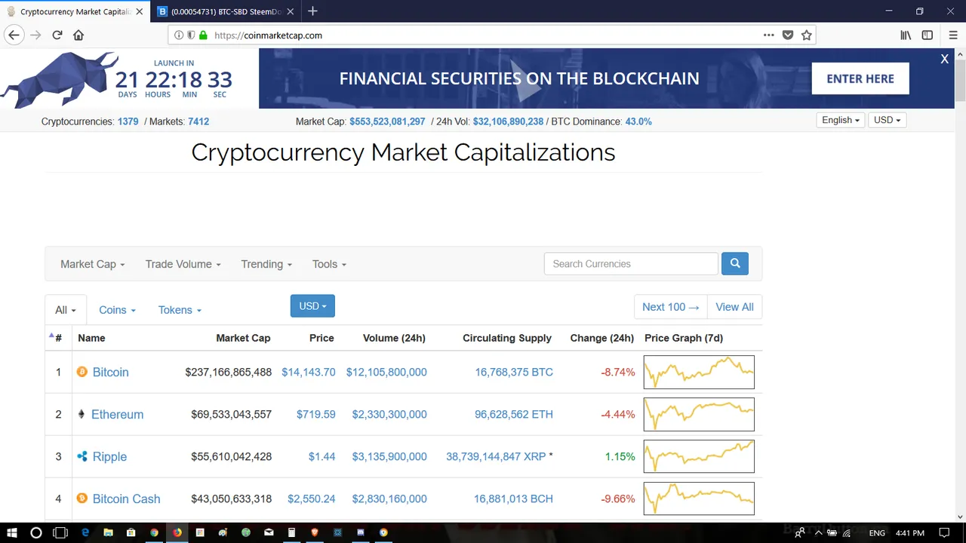Click the Ethereum diamond logo icon
Image resolution: width=966 pixels, height=543 pixels.
pos(82,414)
